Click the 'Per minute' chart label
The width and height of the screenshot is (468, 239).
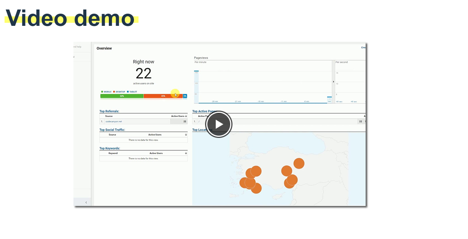click(201, 62)
